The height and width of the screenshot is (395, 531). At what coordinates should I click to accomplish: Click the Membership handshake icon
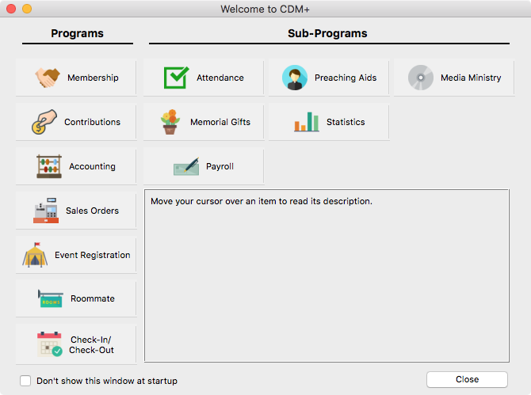point(48,78)
